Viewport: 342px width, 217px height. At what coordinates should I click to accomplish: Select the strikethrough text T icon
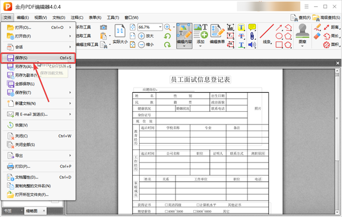(x=241, y=36)
